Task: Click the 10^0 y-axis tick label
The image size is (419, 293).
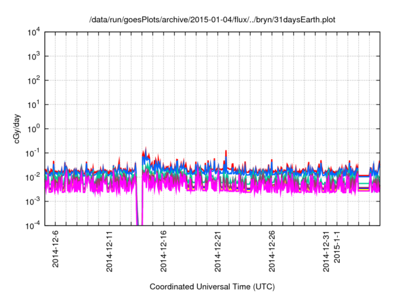Action: (x=34, y=129)
